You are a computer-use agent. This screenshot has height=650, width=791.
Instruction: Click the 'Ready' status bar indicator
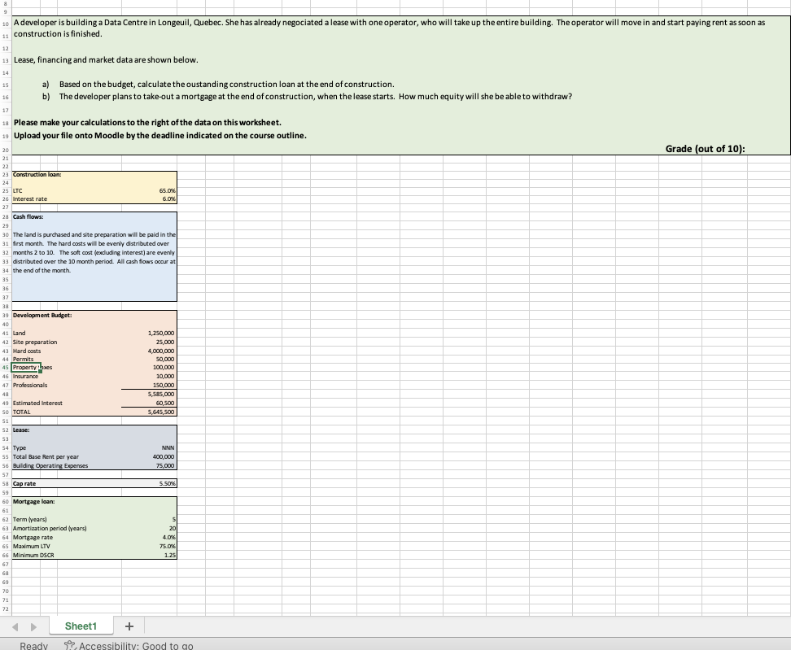[x=34, y=646]
